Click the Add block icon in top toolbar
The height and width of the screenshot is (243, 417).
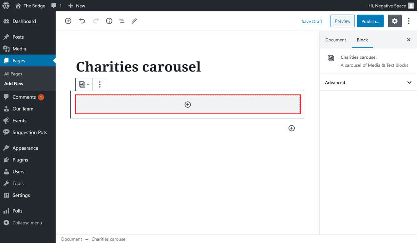(x=68, y=21)
